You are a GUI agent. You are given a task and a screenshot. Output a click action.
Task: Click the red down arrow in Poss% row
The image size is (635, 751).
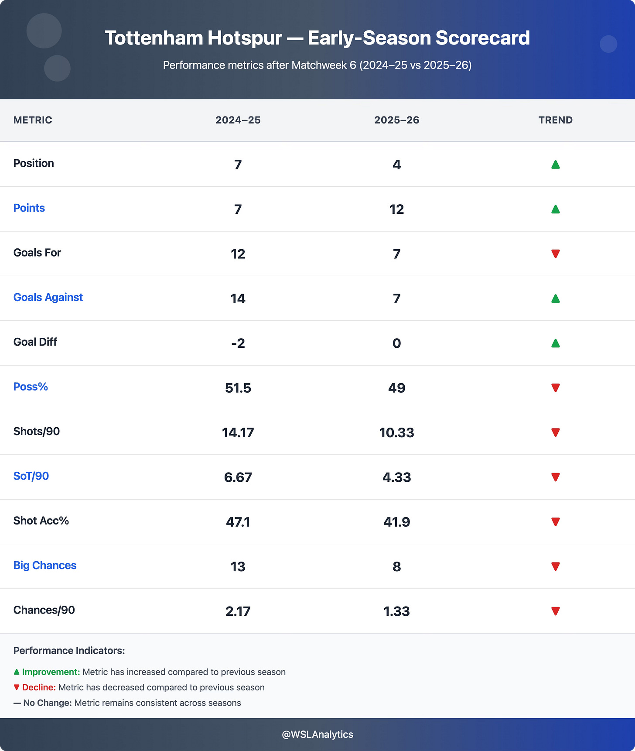(555, 388)
